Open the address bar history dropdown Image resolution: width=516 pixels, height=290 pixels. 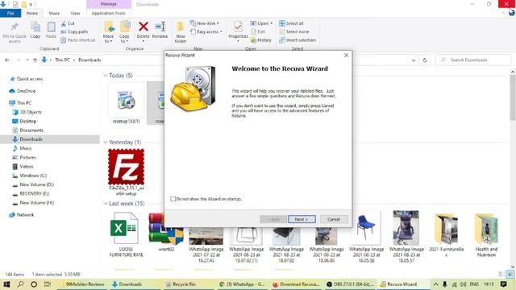(414, 60)
